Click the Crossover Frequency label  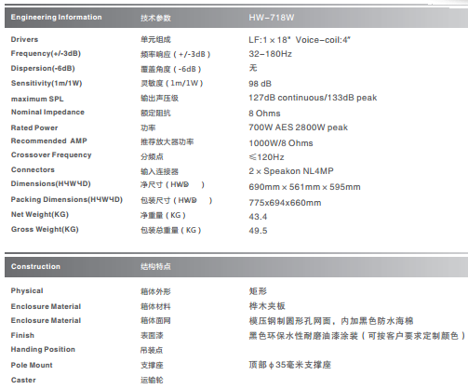tap(51, 155)
